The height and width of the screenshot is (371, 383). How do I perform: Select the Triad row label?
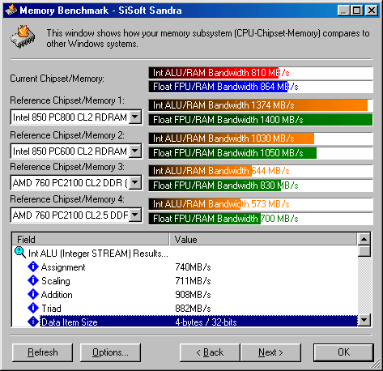(x=51, y=309)
